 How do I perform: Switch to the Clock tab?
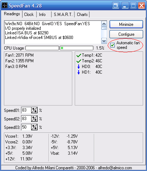29,15
